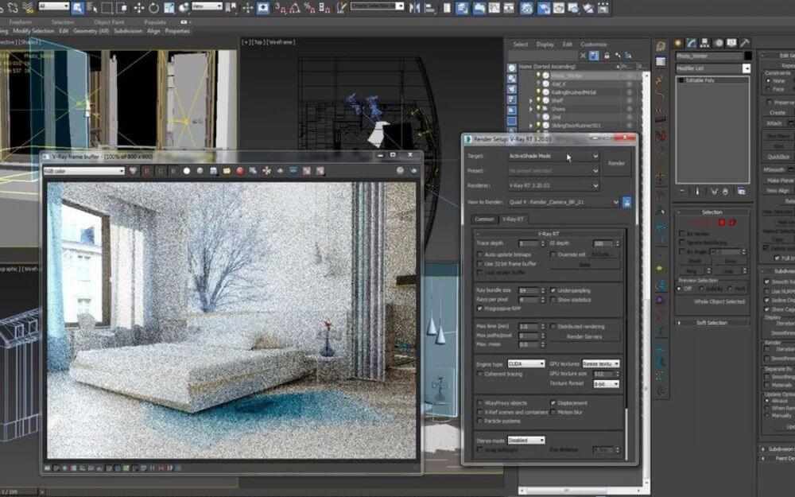Image resolution: width=795 pixels, height=497 pixels.
Task: Open the Customize menu in Scene Explorer
Action: [x=594, y=45]
